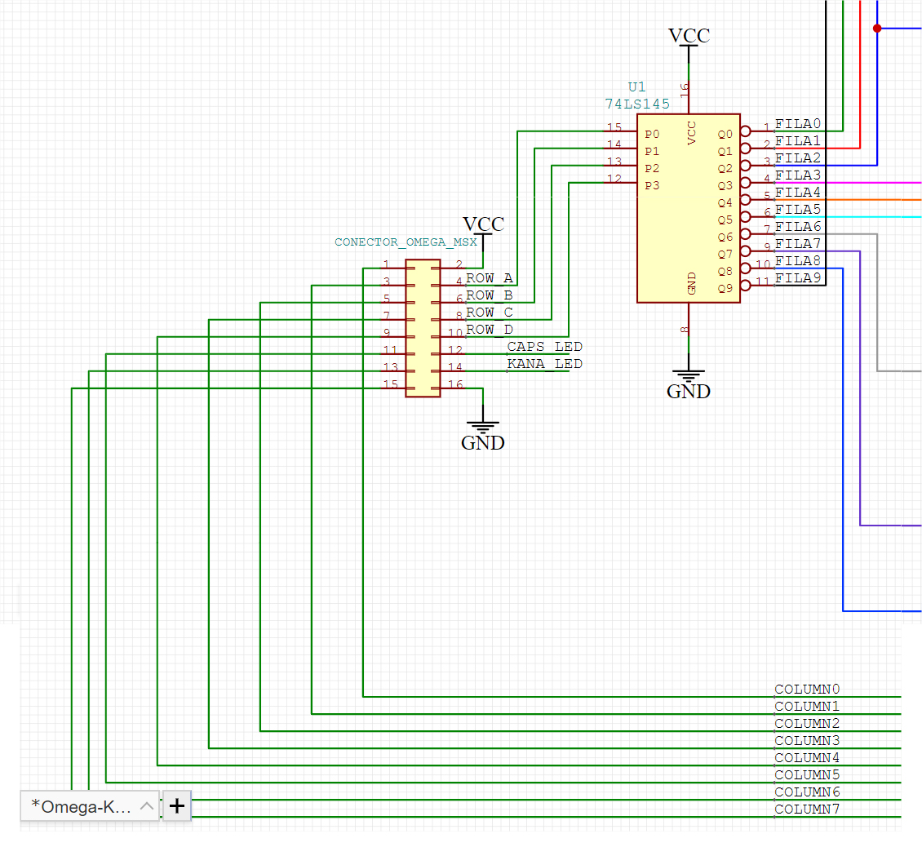Click the add new sheet plus button
The width and height of the screenshot is (922, 856).
(x=177, y=806)
